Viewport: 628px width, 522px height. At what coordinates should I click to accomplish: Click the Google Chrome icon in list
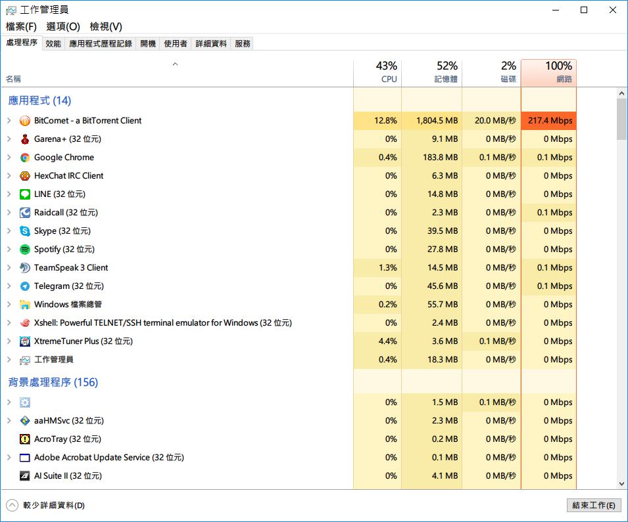25,158
